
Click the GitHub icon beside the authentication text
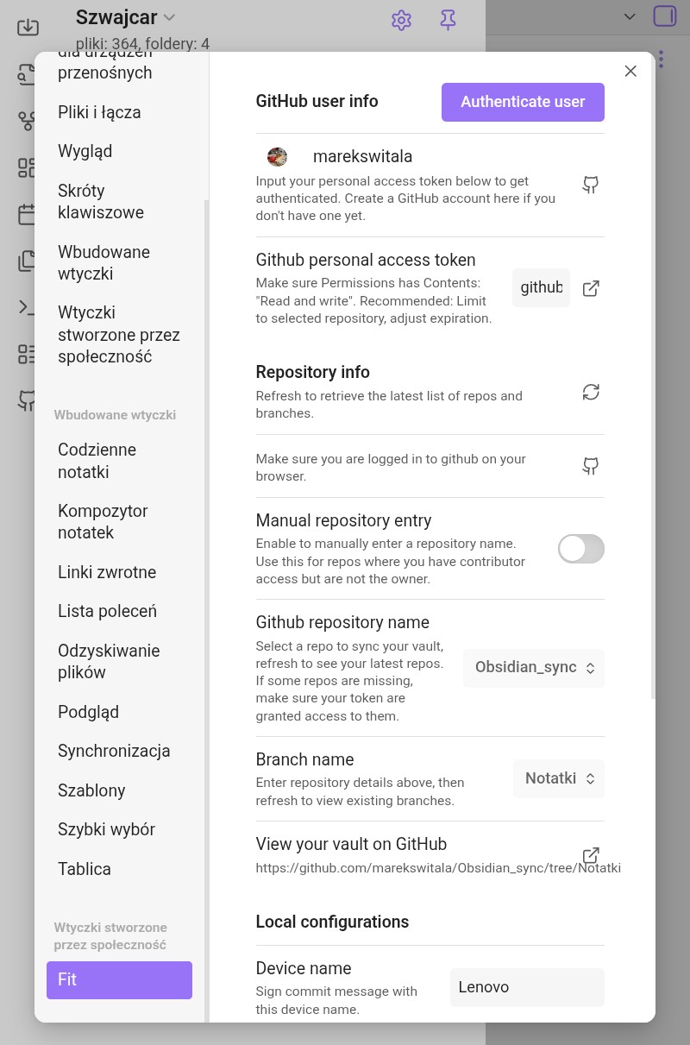[591, 185]
